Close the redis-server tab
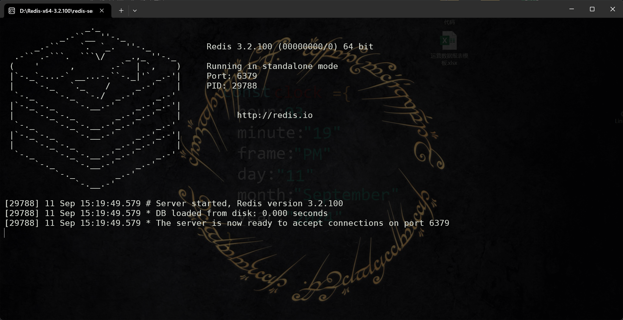Viewport: 623px width, 320px height. pyautogui.click(x=102, y=11)
